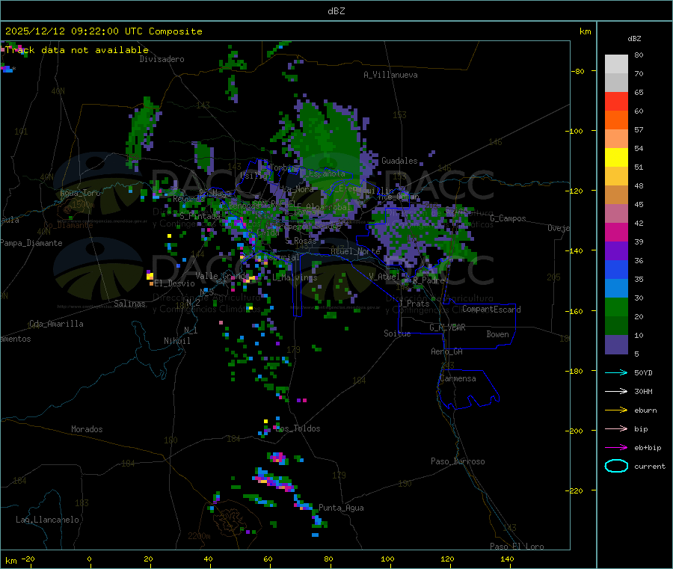Pick the light blue swatch below 35 dBZ
Viewport: 673px width, 569px height.
[616, 289]
